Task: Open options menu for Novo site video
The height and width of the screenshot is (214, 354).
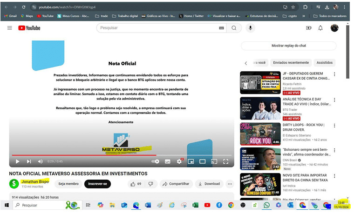Action: [x=334, y=176]
